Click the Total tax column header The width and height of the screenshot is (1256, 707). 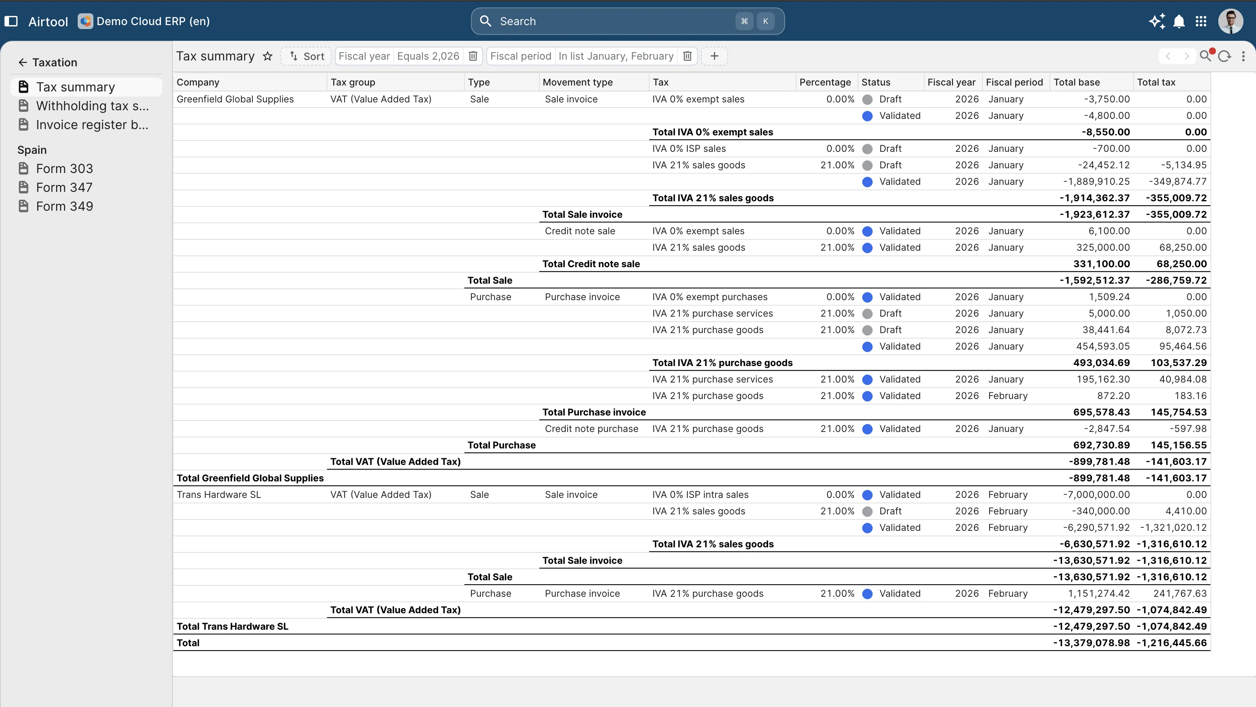point(1172,82)
